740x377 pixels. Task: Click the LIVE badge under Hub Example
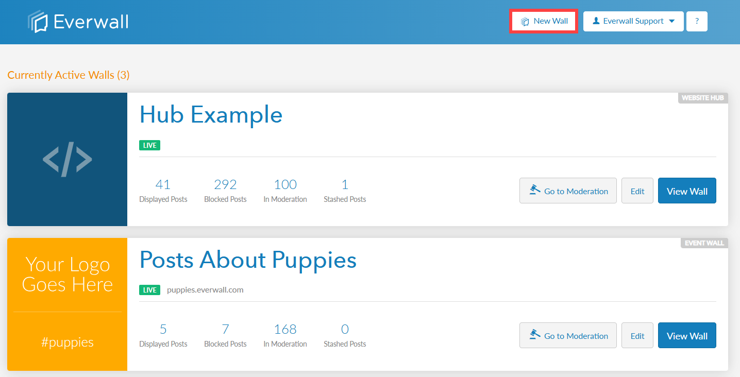click(x=149, y=145)
